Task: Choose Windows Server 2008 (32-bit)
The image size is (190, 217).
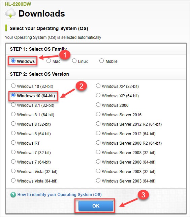Action: click(x=98, y=152)
